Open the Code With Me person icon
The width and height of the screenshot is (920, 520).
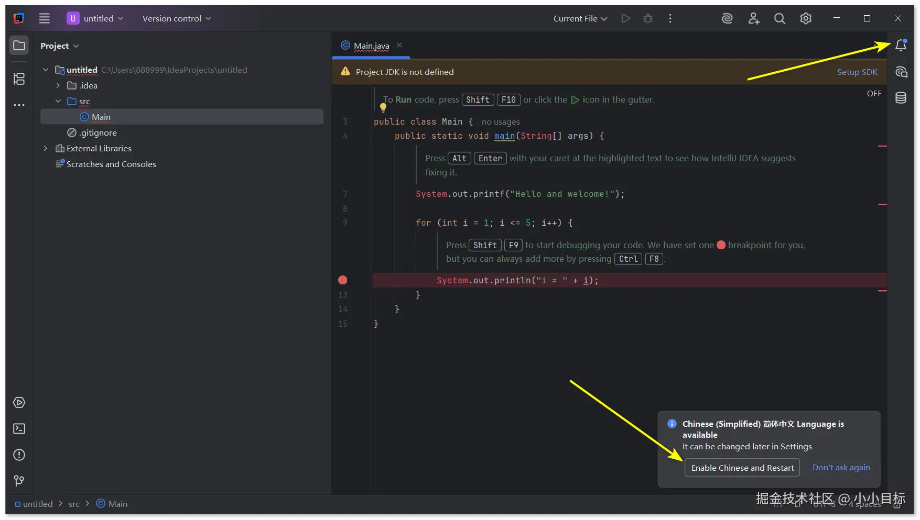[x=754, y=18]
